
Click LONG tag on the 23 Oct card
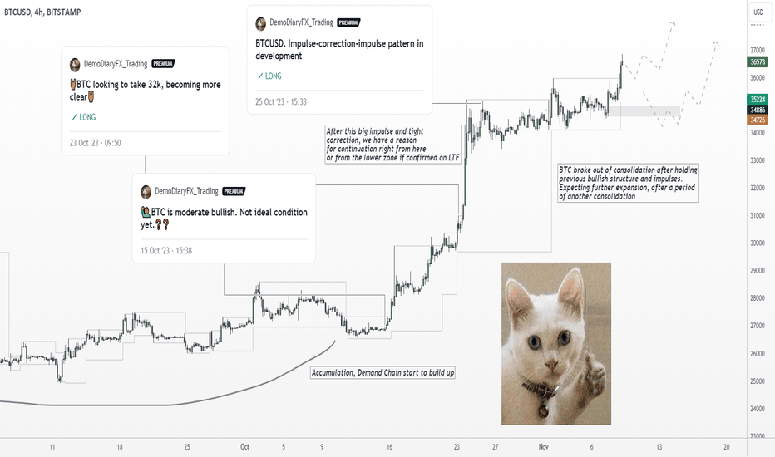click(83, 117)
